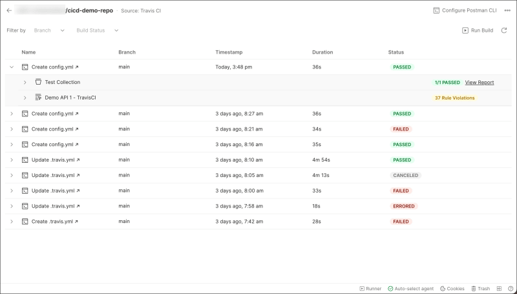
Task: Expand the Demo API 1 - TravisCI row
Action: tap(25, 98)
